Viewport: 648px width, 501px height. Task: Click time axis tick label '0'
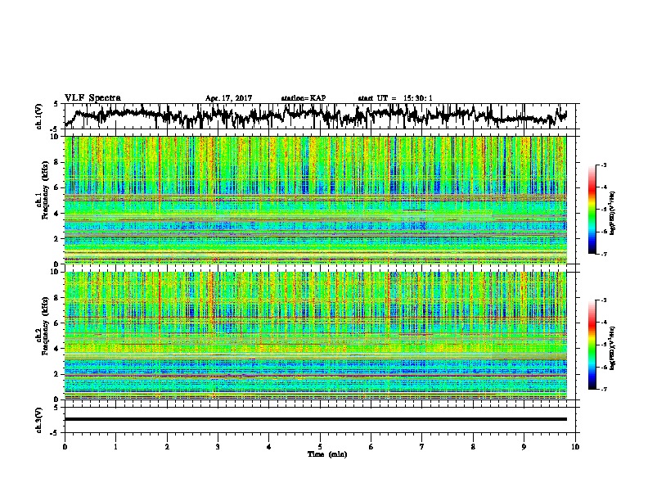tap(65, 447)
